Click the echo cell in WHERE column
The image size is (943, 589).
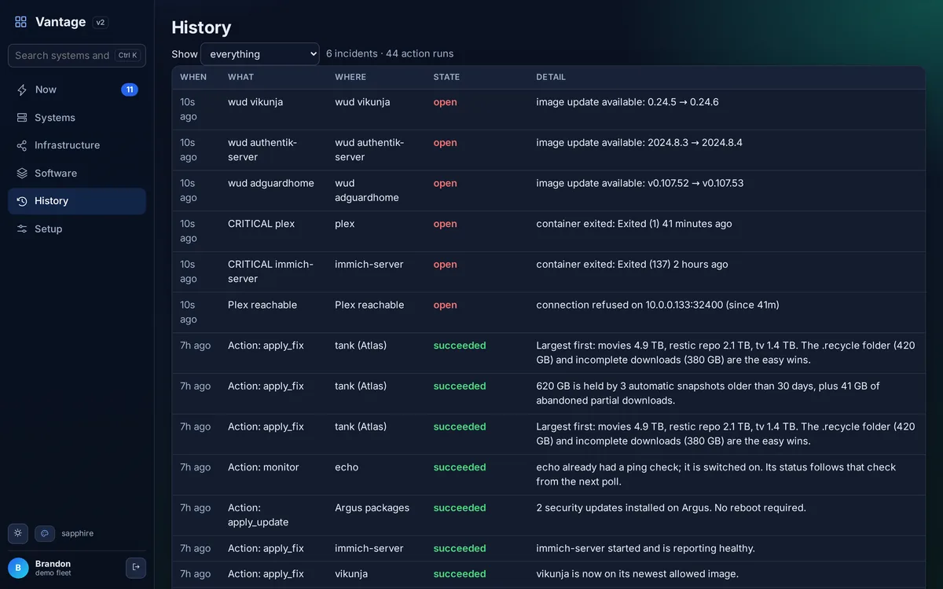pos(347,467)
